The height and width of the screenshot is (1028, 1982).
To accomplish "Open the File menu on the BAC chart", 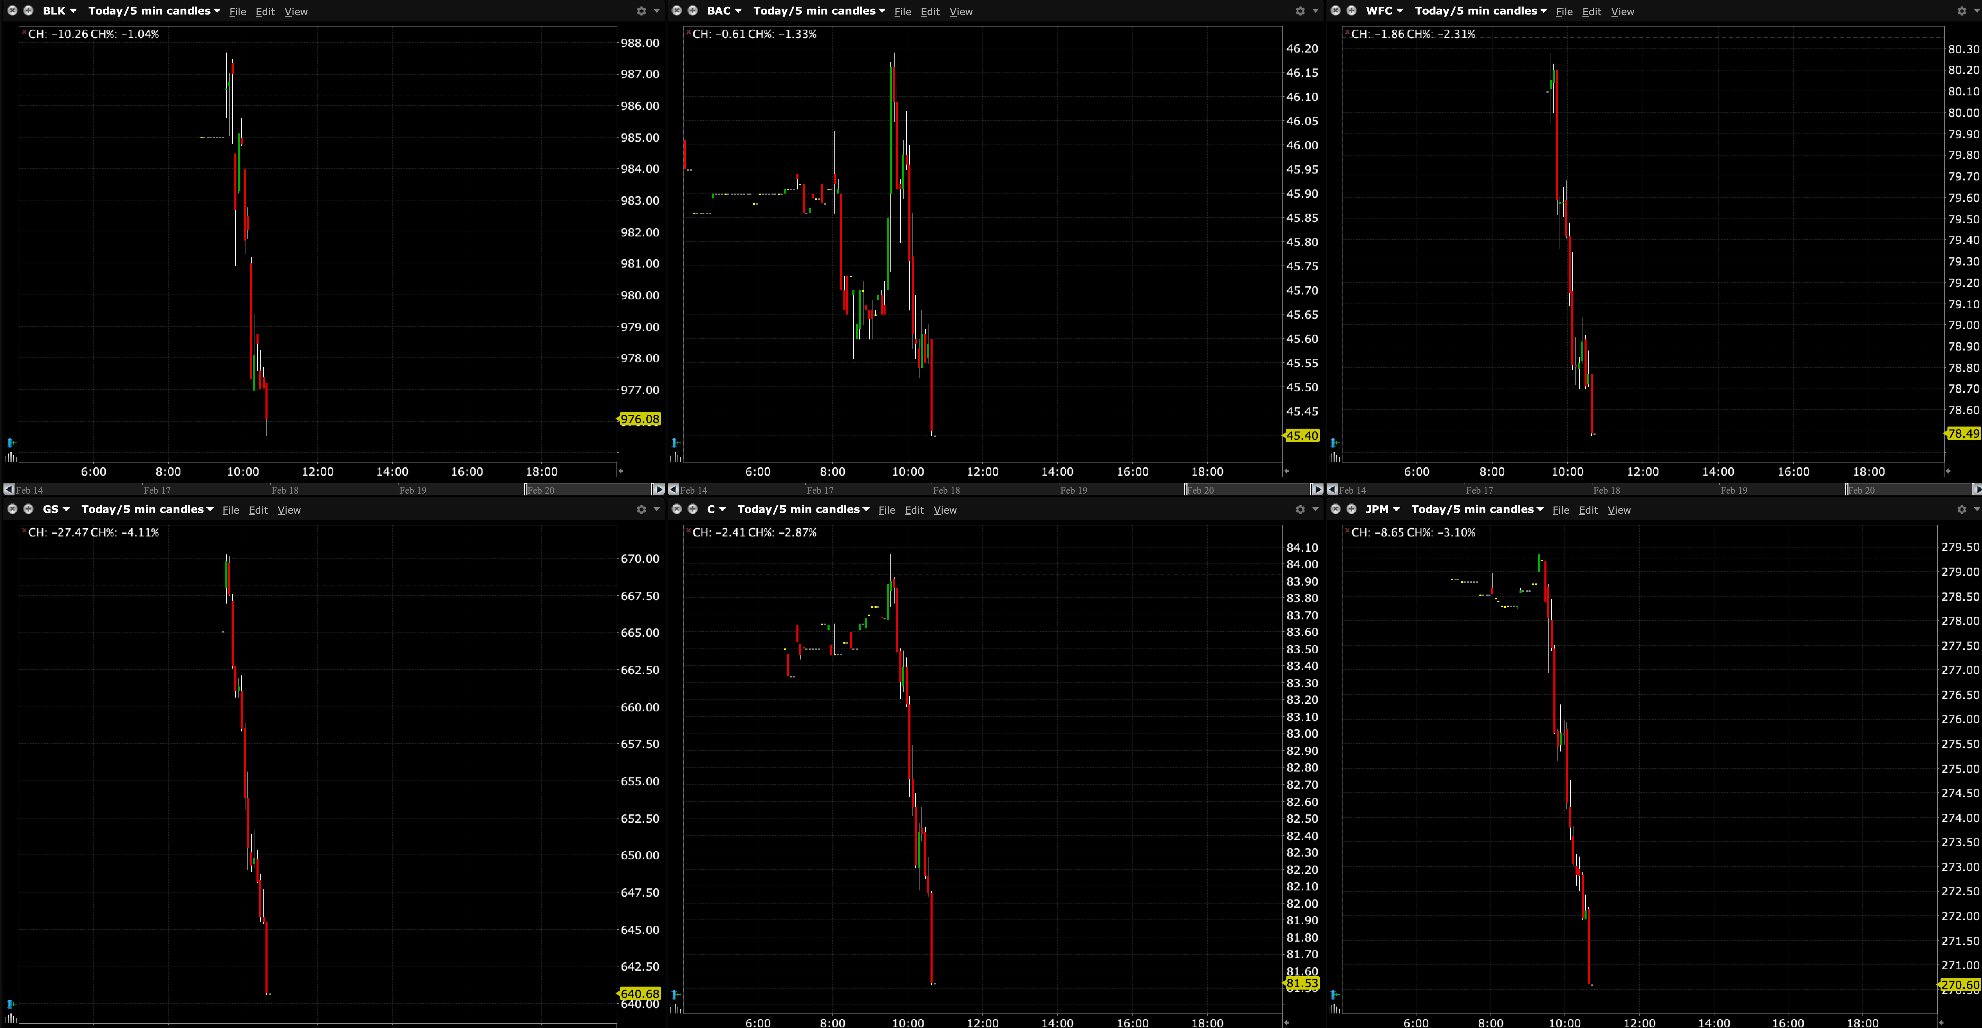I will [903, 11].
